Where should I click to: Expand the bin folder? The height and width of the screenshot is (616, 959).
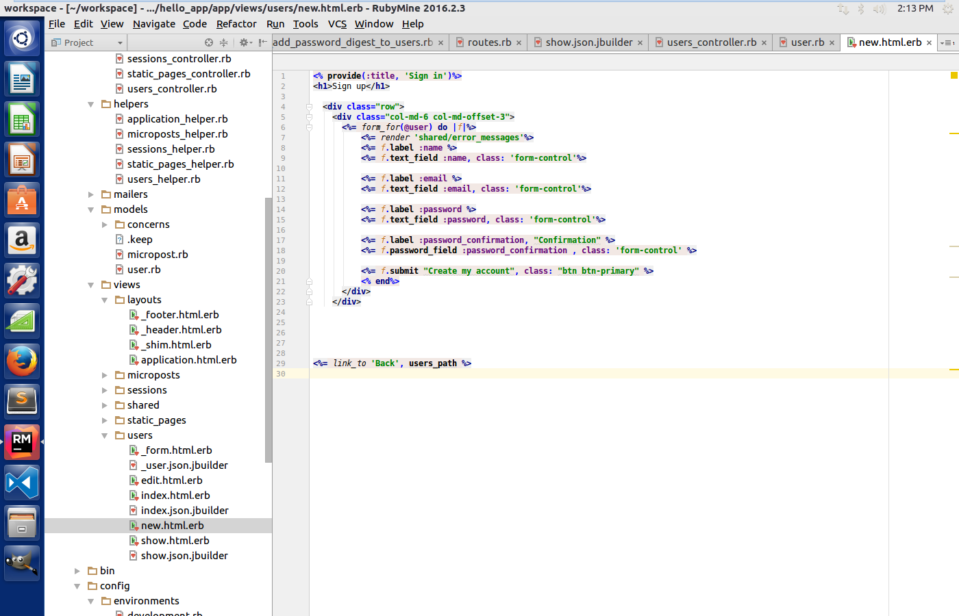pos(77,572)
